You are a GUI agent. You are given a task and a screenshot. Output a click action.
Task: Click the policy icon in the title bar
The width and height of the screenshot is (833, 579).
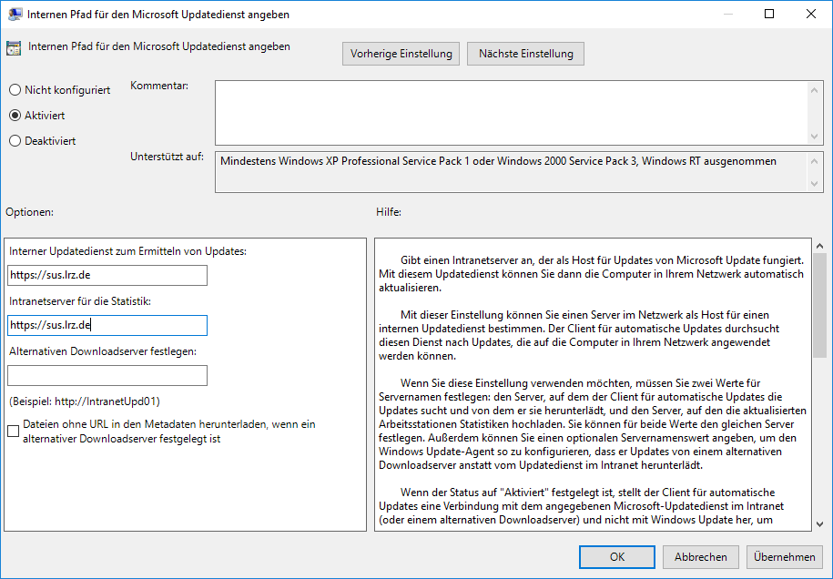[x=15, y=14]
